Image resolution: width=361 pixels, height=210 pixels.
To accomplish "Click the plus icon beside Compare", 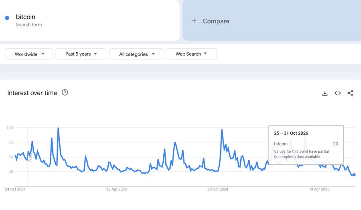I will pyautogui.click(x=194, y=21).
